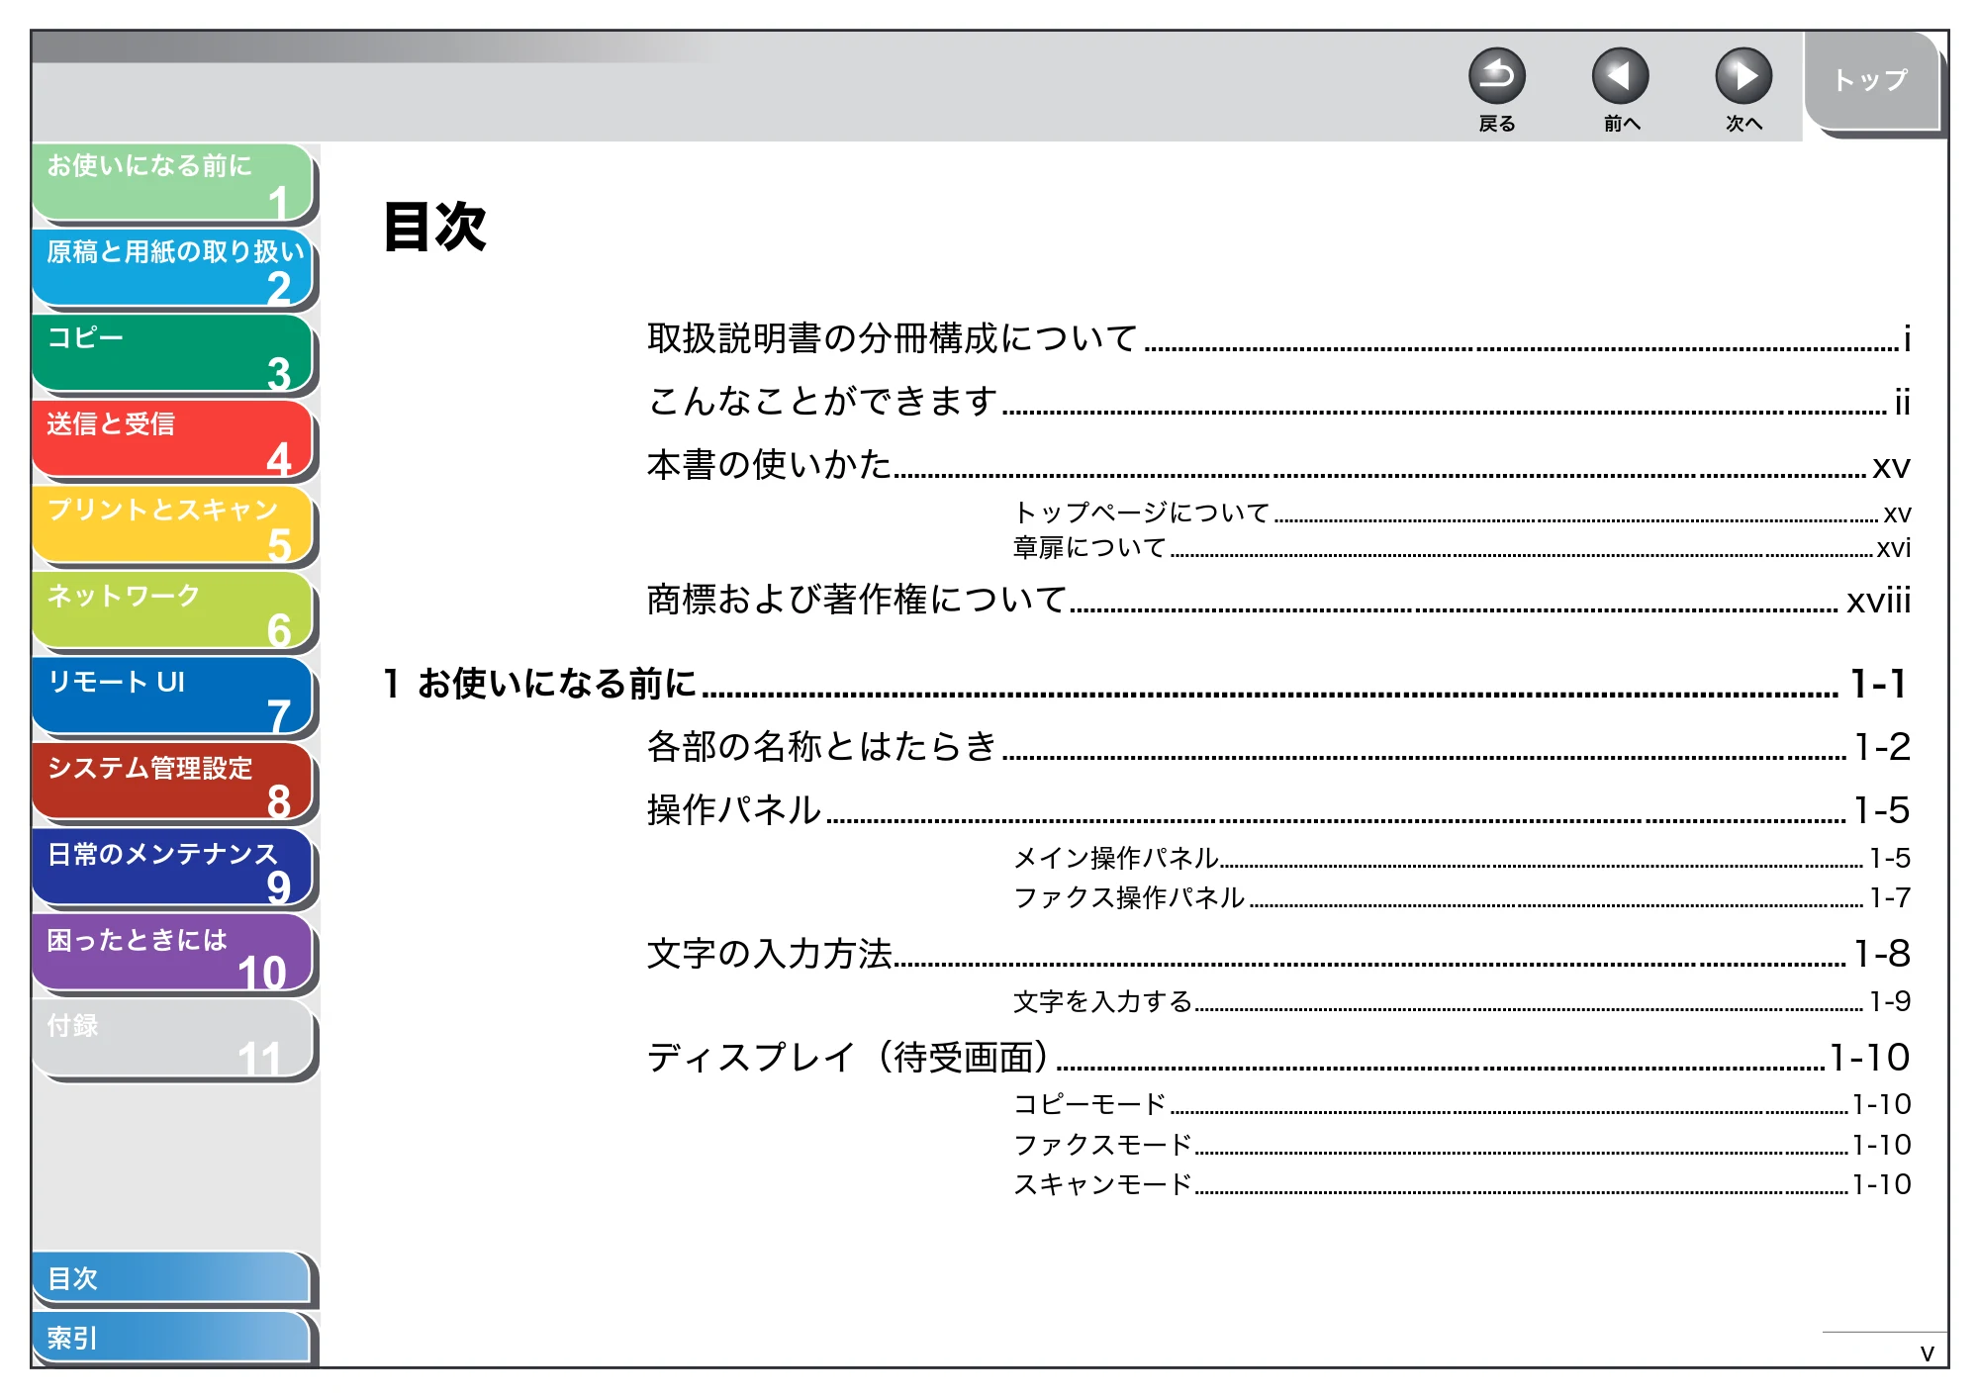Go to 取扱説明書の分冊構成について entry
This screenshot has height=1399, width=1979.
[x=1278, y=338]
